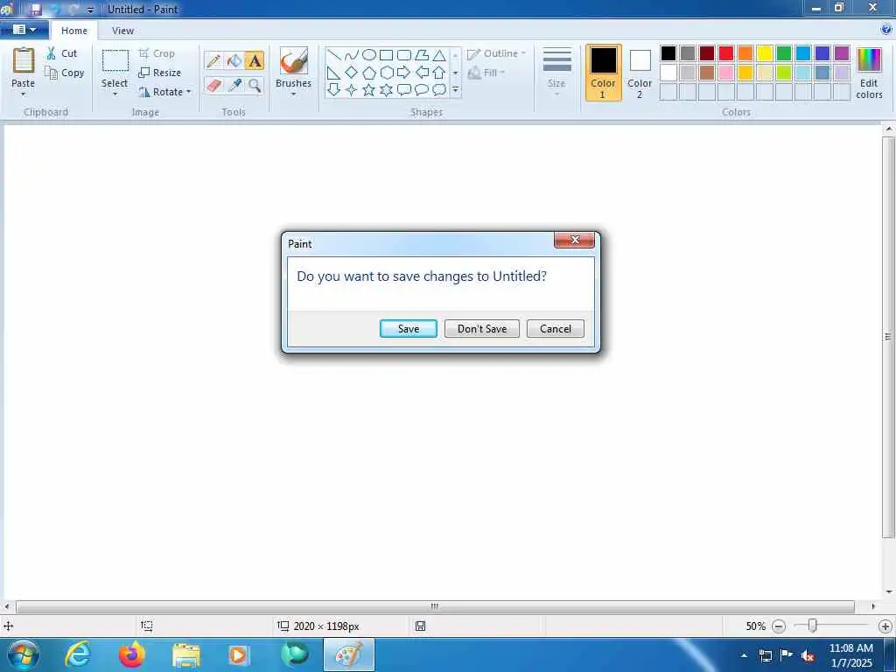The height and width of the screenshot is (672, 896).
Task: Pick the purple color swatch
Action: click(842, 53)
